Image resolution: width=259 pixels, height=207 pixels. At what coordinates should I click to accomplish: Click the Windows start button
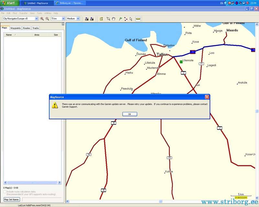click(x=10, y=3)
